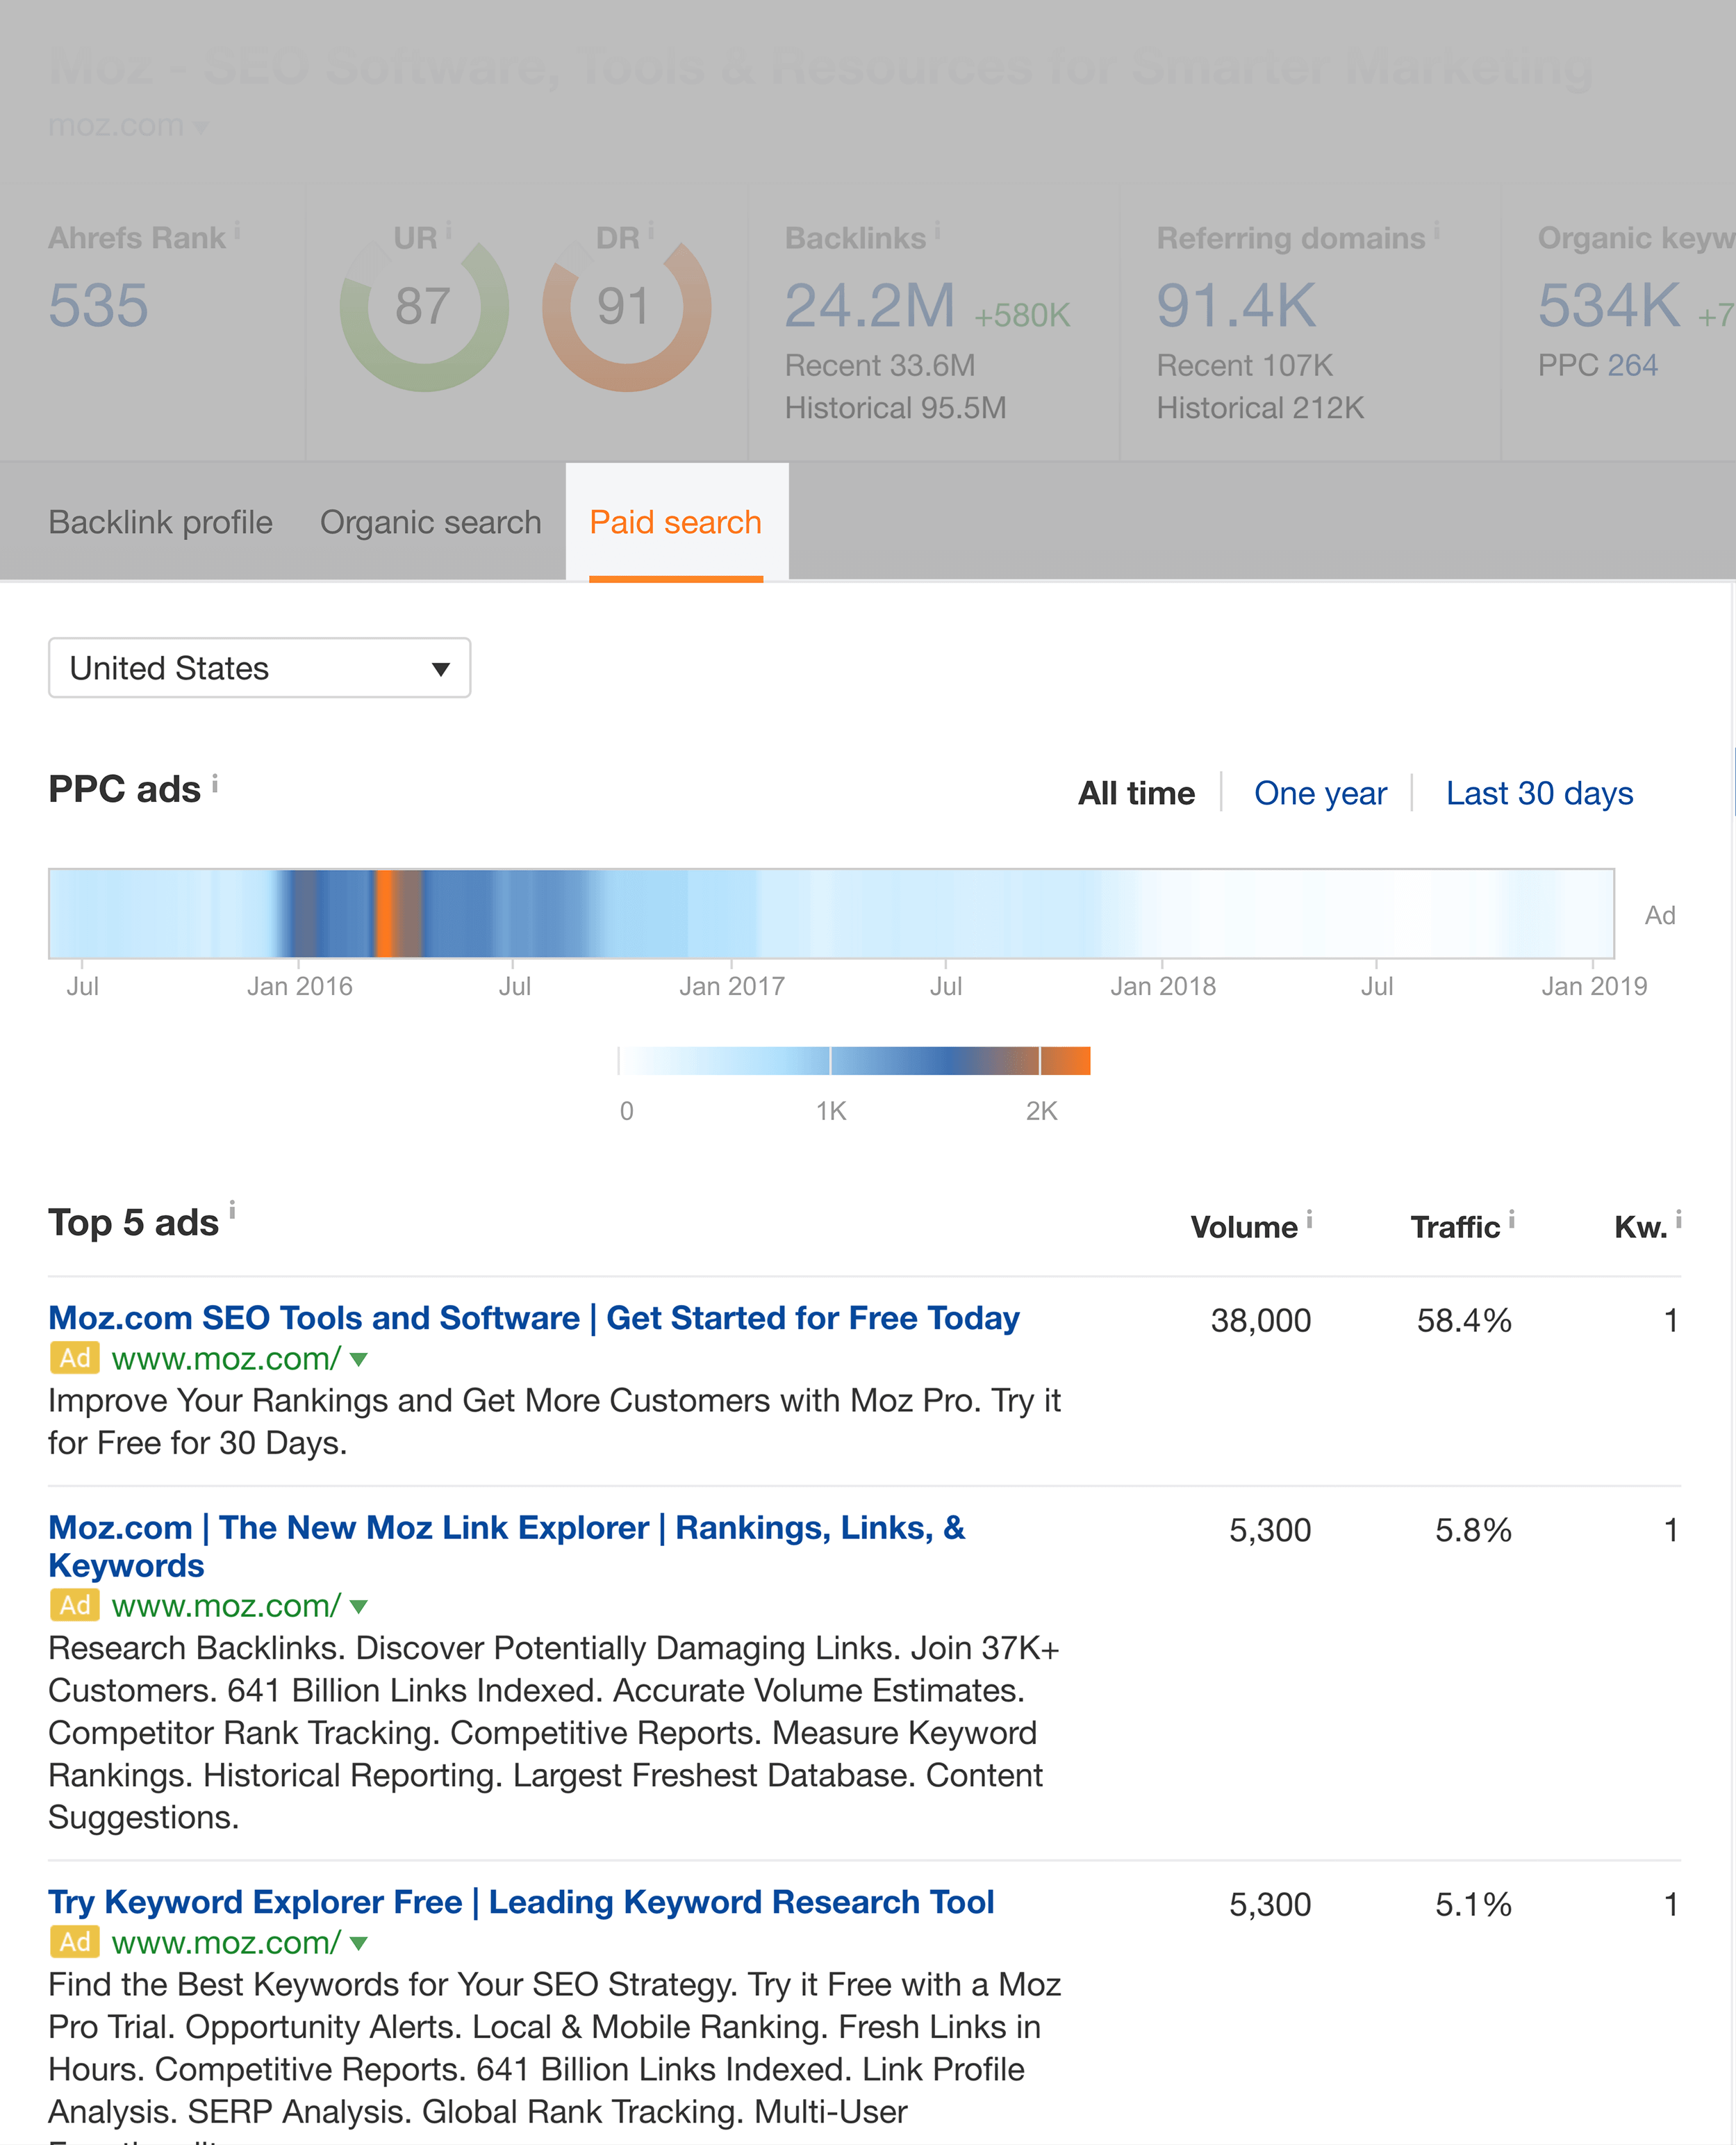This screenshot has width=1736, height=2145.
Task: Open the Paid search tab
Action: click(x=676, y=522)
